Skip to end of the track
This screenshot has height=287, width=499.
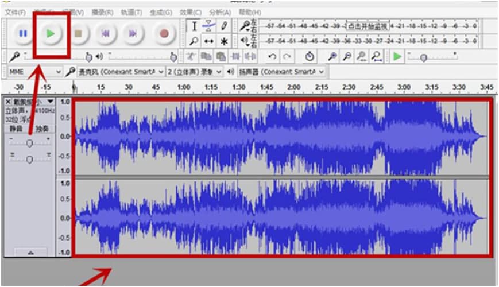pyautogui.click(x=133, y=33)
